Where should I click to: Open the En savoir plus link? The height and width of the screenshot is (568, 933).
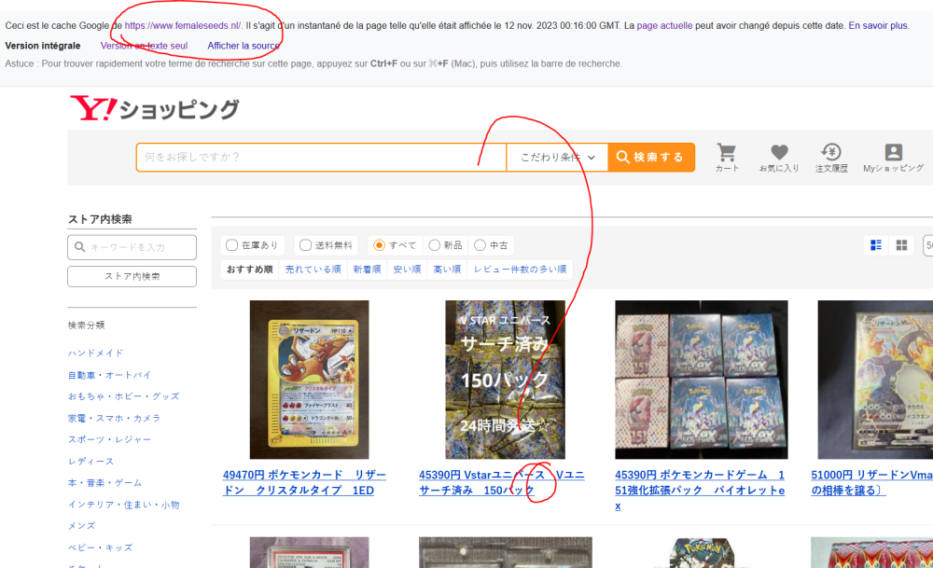(878, 25)
